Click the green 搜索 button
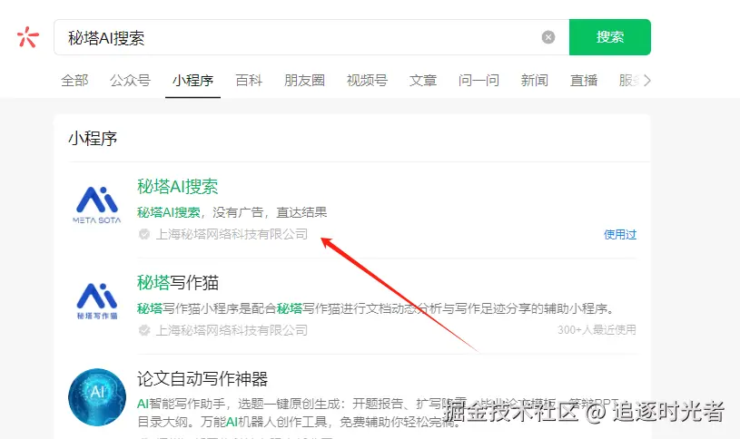Viewport: 740px width, 439px height. pos(610,37)
